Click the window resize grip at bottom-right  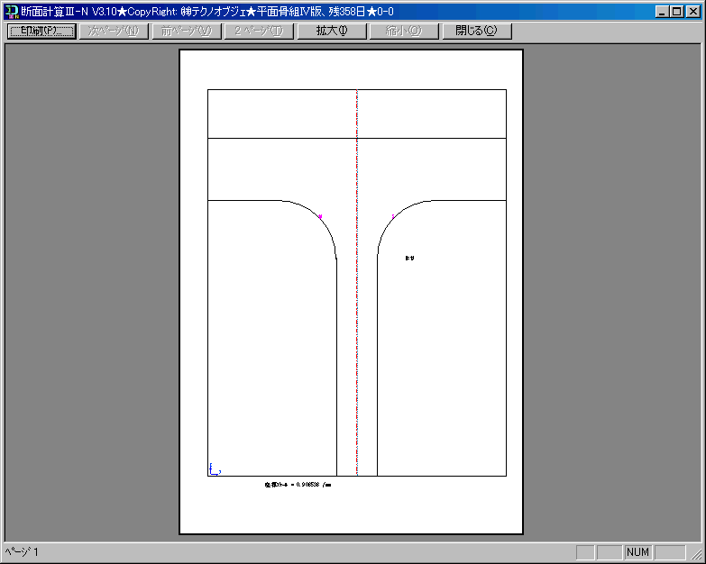pyautogui.click(x=698, y=556)
